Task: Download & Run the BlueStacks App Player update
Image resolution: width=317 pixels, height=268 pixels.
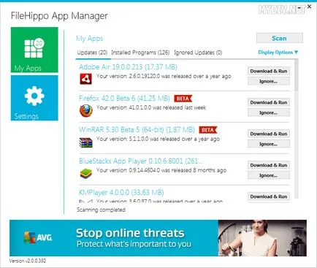Action: [269, 165]
